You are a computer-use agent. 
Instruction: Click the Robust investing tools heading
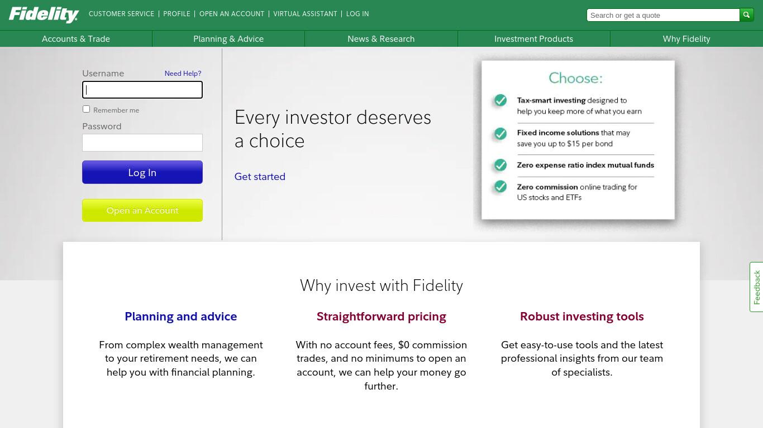tap(582, 317)
